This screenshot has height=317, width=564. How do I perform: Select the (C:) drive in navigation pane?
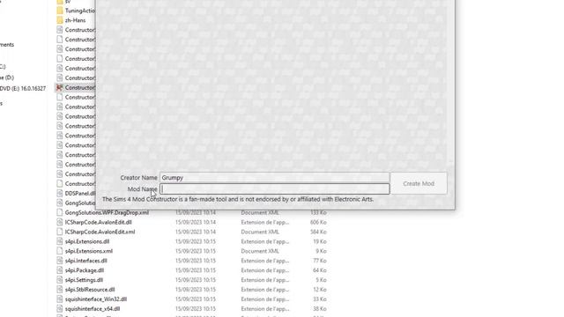(3, 67)
